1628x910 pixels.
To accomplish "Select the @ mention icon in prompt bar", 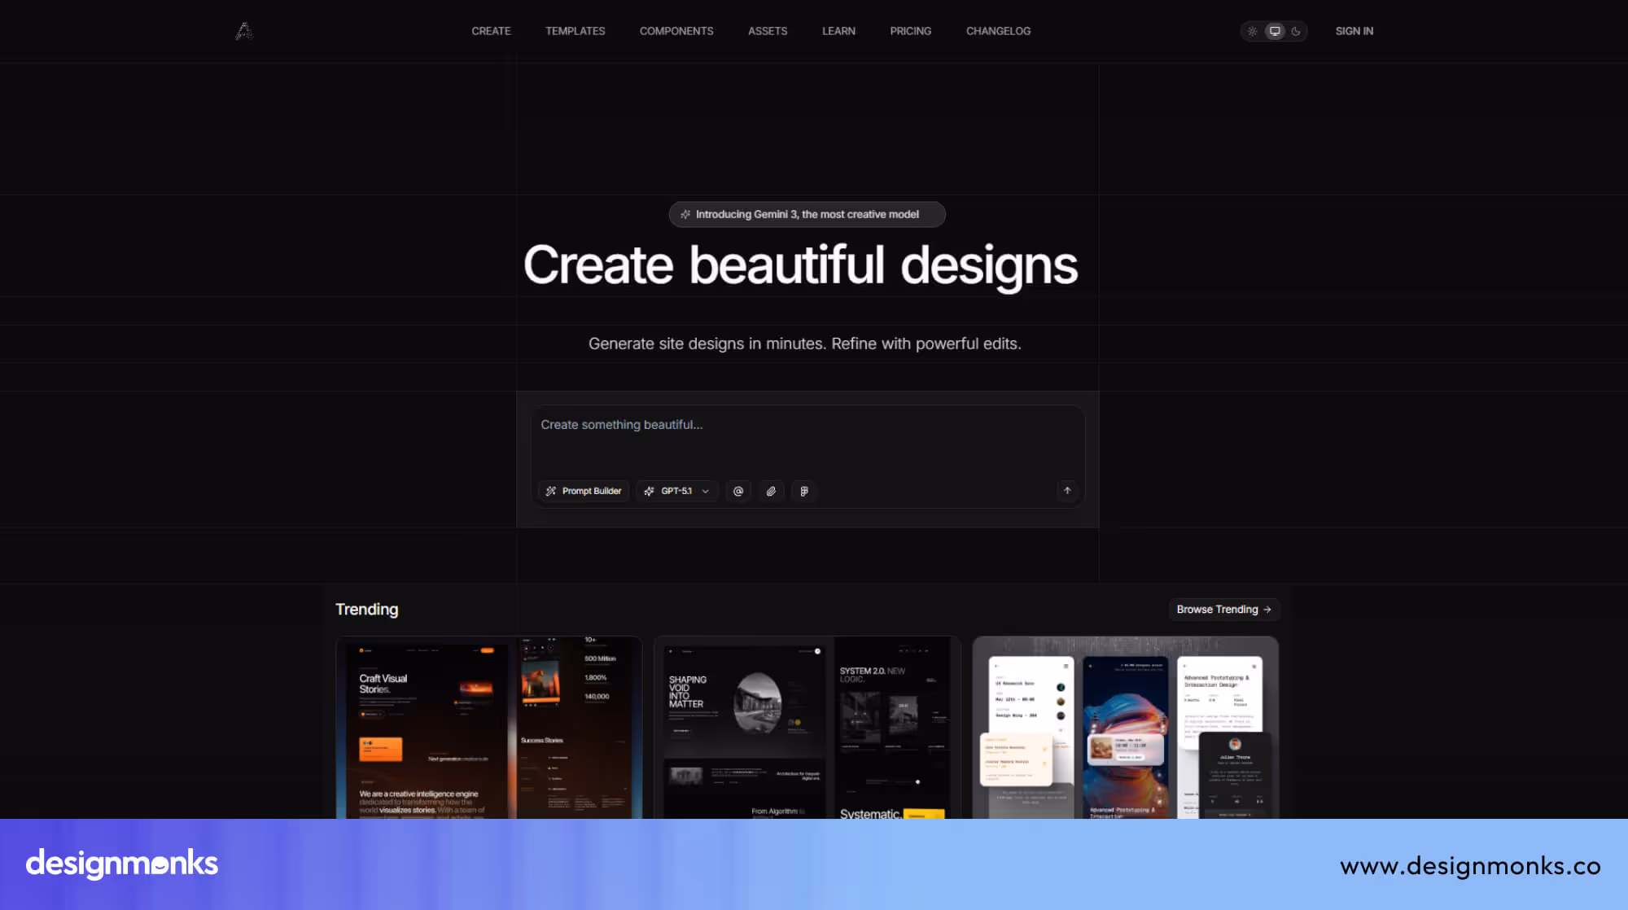I will [x=738, y=491].
